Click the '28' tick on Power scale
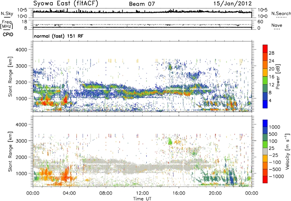The image size is (291, 201). coord(271,53)
